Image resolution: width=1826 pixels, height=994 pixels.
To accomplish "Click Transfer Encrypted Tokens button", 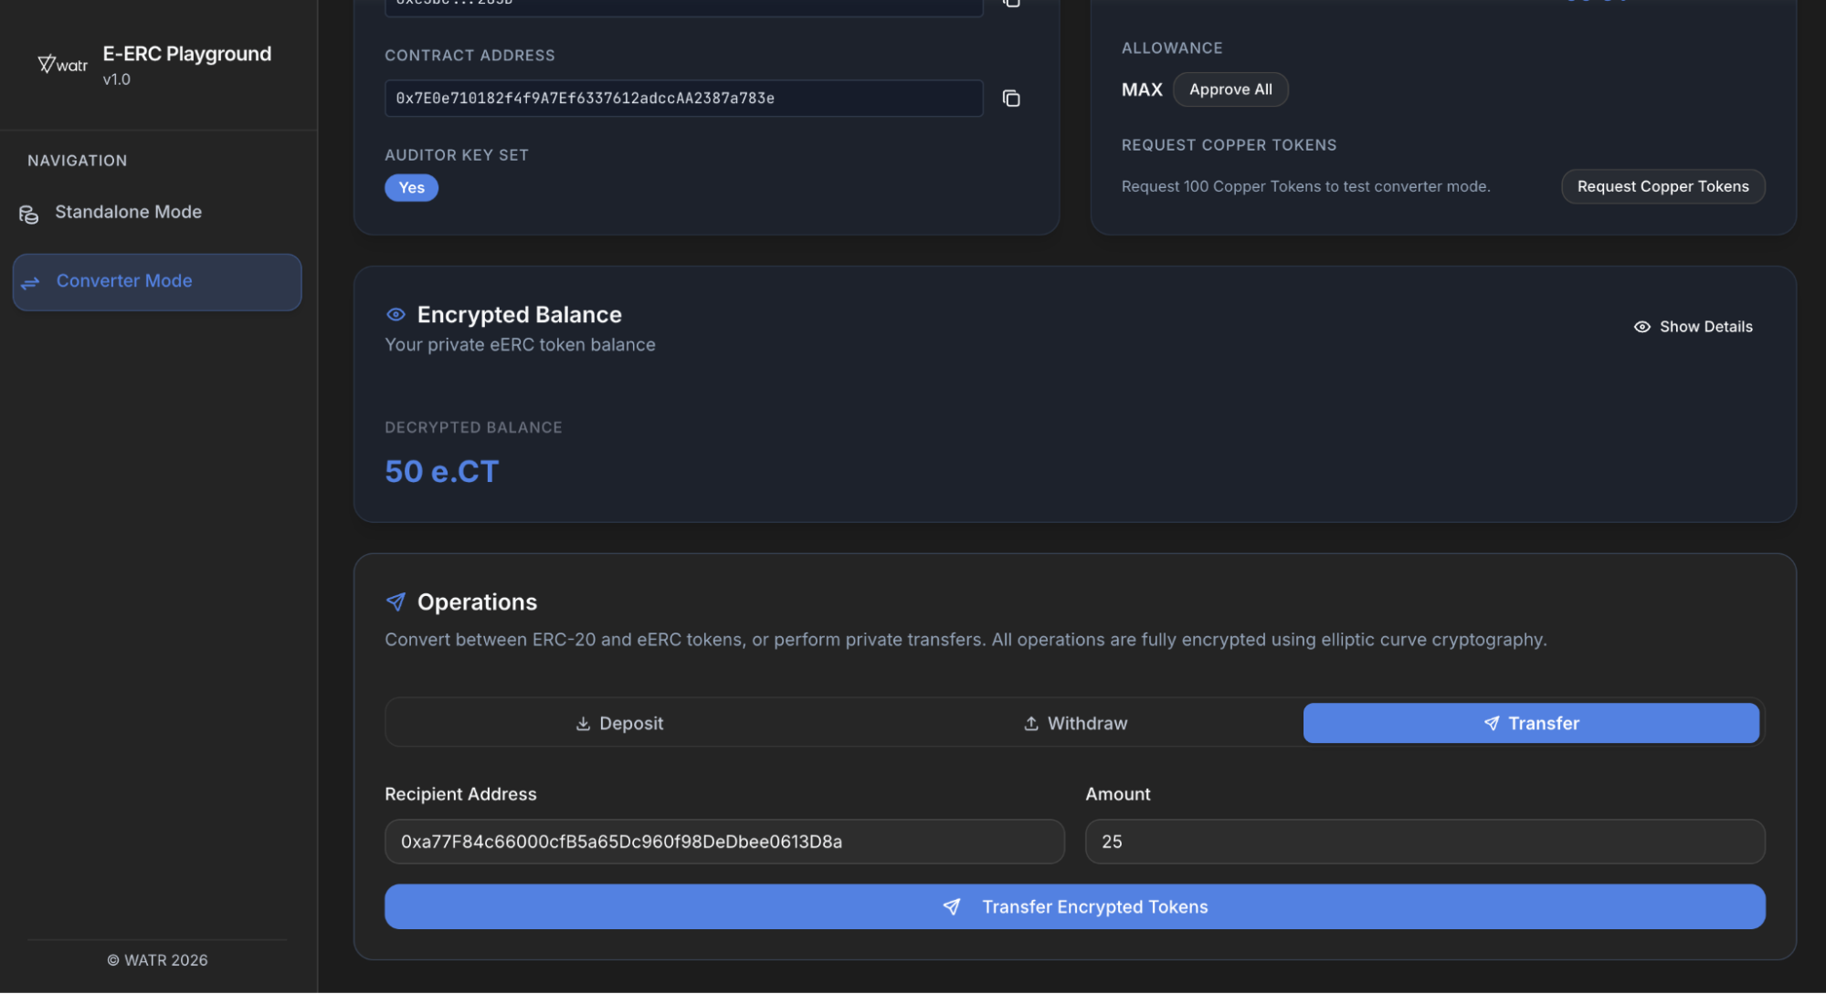I will point(1074,907).
